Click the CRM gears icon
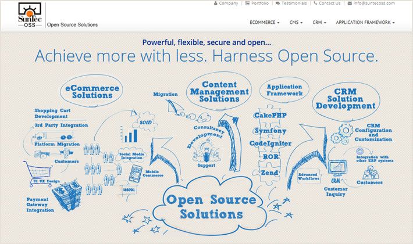The height and width of the screenshot is (244, 413). (x=346, y=133)
